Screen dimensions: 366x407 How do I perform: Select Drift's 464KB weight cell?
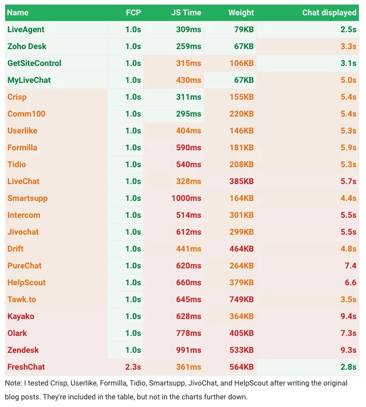click(241, 249)
